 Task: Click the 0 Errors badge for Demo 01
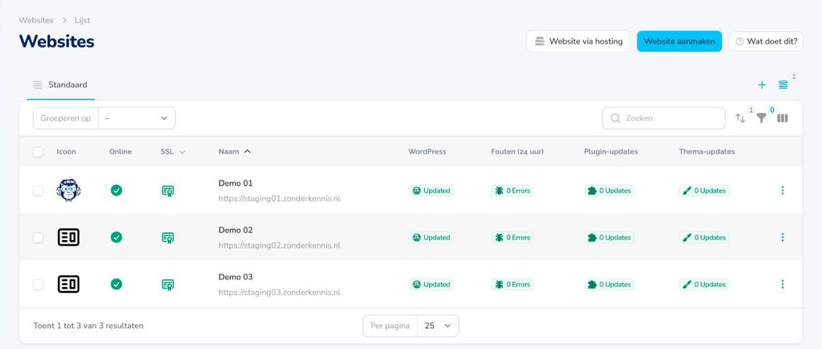pyautogui.click(x=512, y=191)
